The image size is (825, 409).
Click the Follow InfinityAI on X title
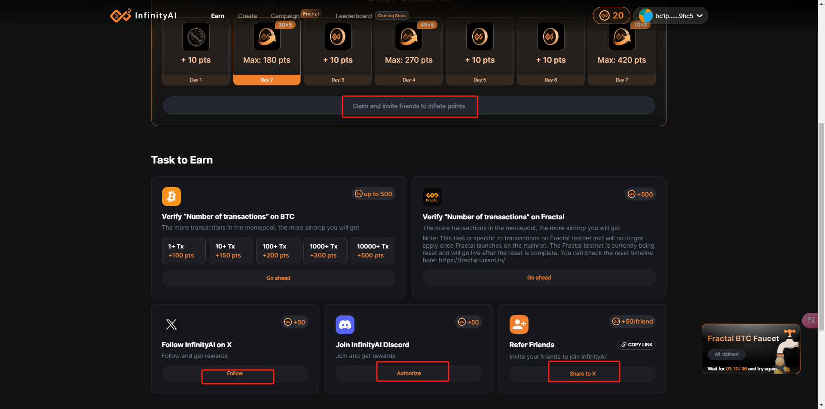pyautogui.click(x=196, y=345)
